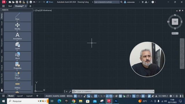Click the Pesquisar taskbar search box
Viewport: 185px width, 104px height.
[x=28, y=101]
